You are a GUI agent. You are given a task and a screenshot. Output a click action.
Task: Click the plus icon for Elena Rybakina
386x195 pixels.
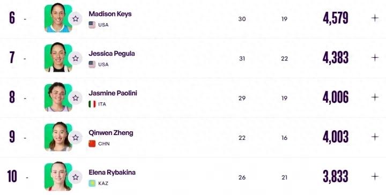pos(375,176)
